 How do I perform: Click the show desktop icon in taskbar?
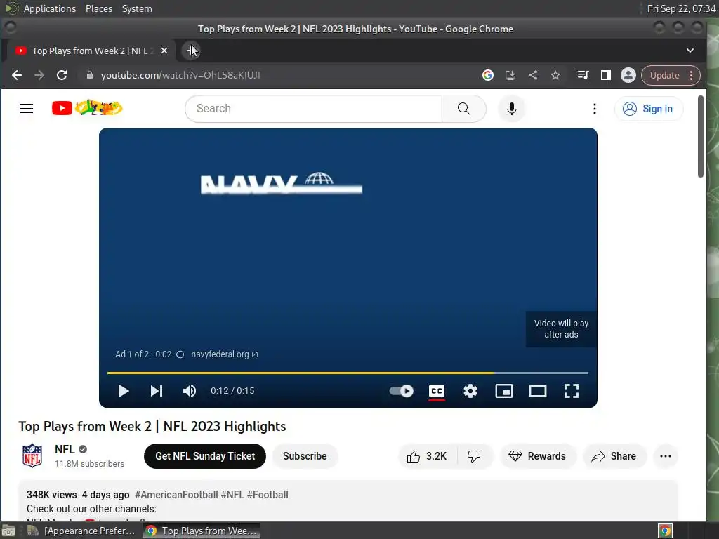(x=8, y=531)
